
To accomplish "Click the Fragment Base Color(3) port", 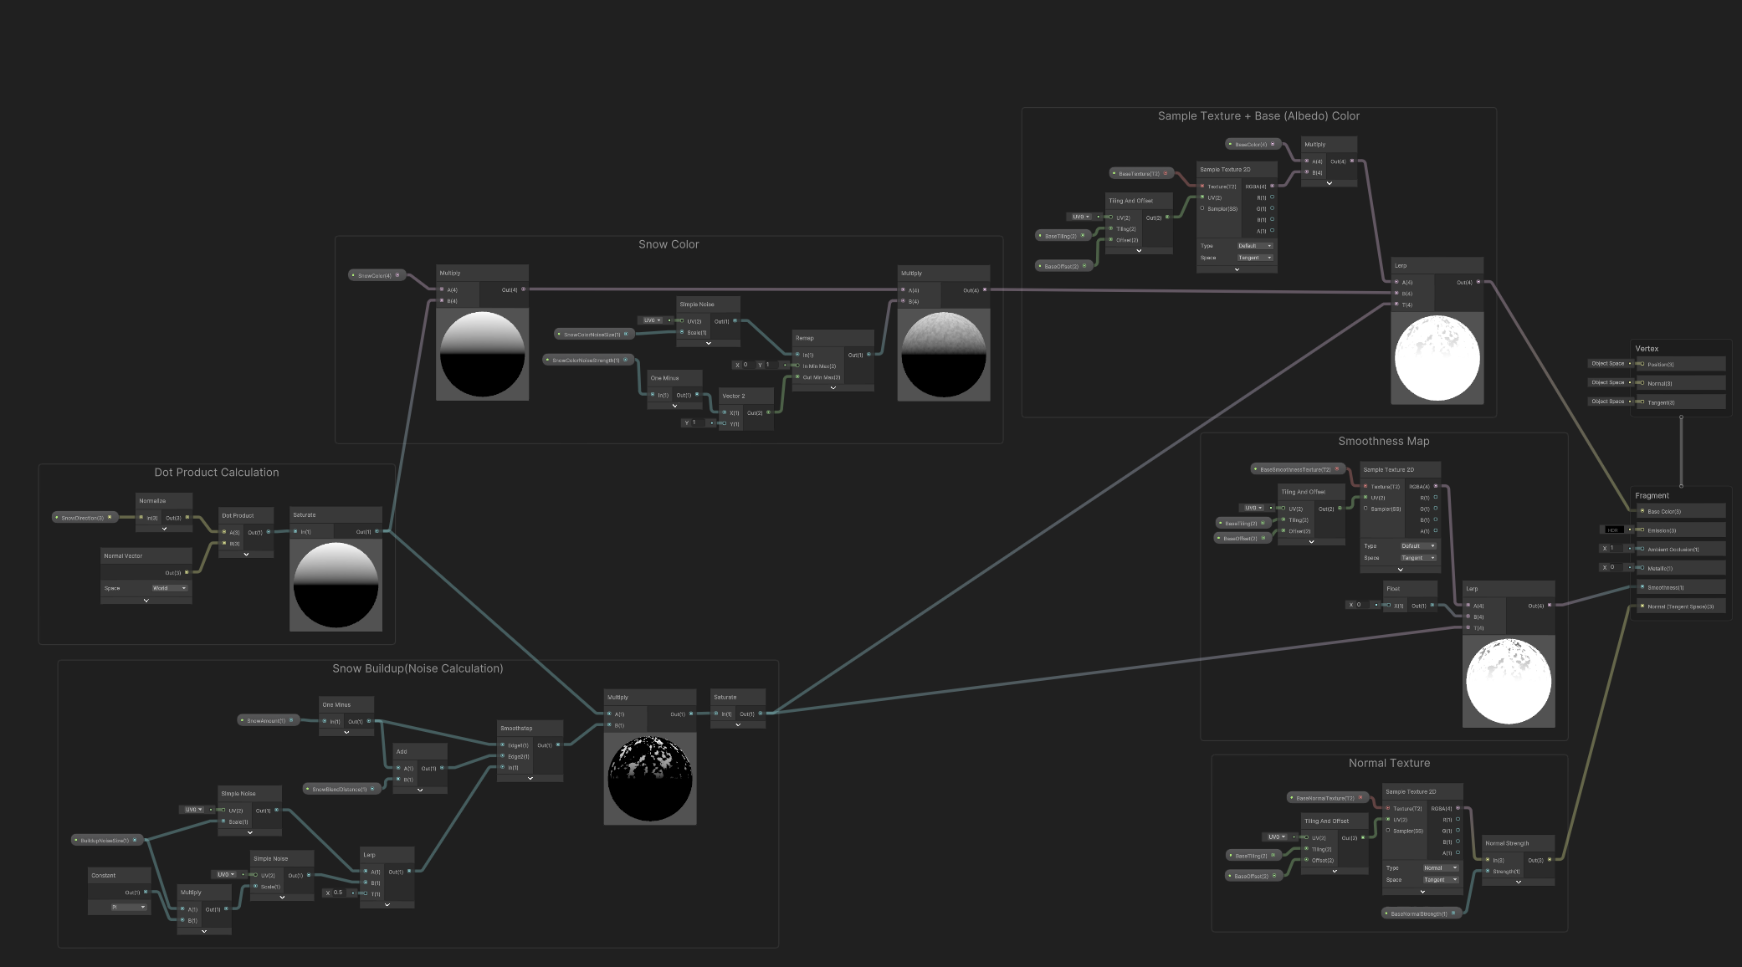I will point(1642,511).
